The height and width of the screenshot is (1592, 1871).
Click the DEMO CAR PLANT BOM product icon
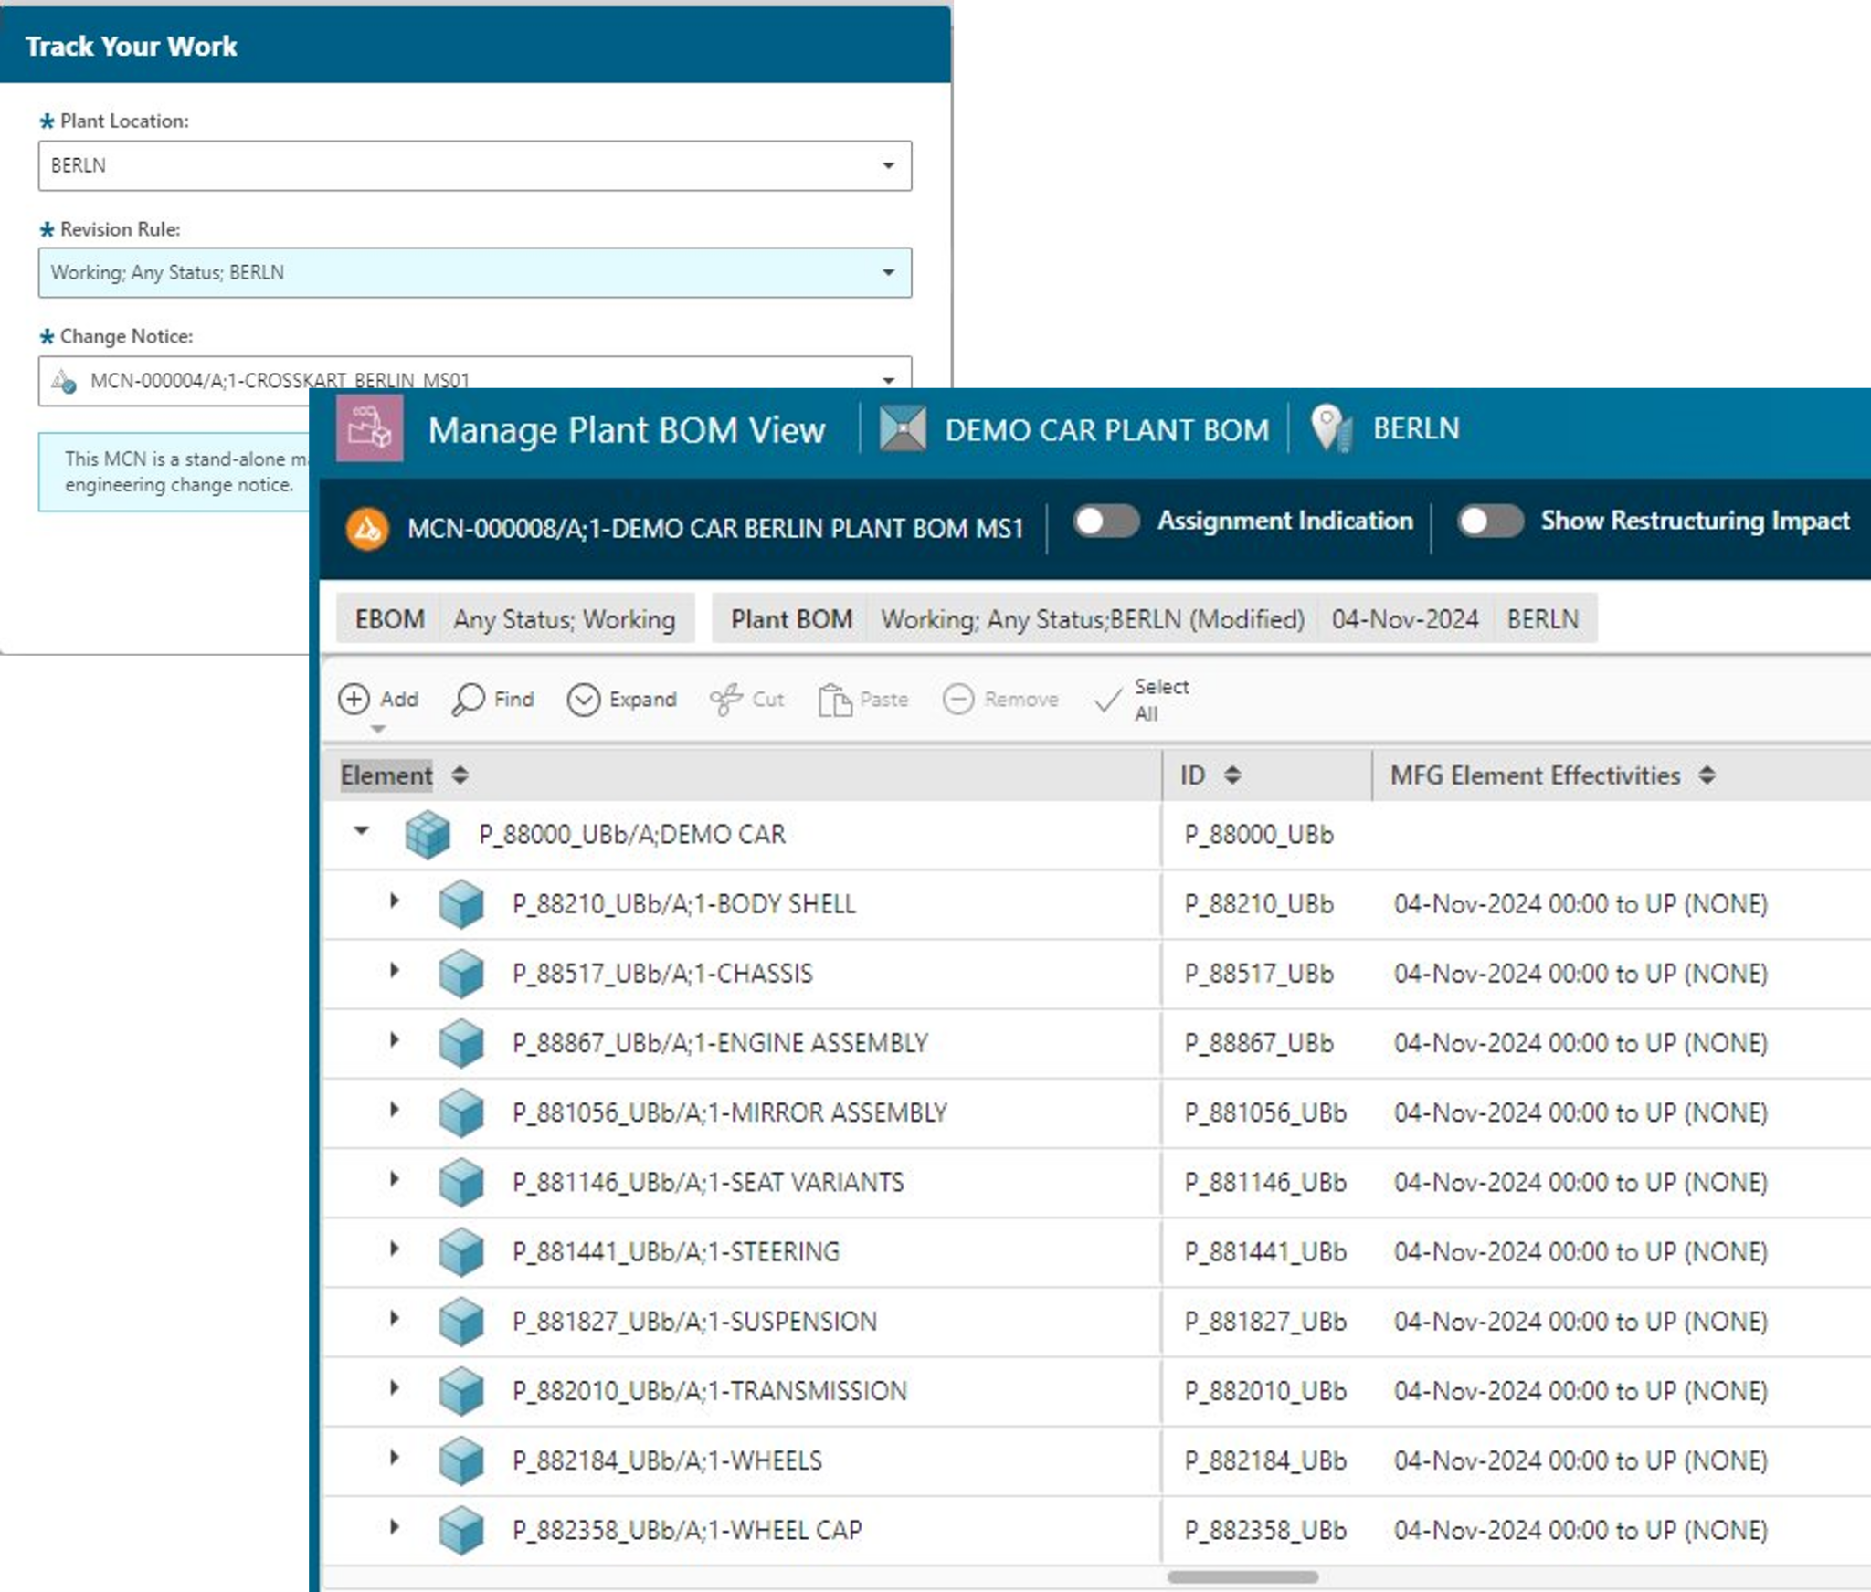(904, 428)
